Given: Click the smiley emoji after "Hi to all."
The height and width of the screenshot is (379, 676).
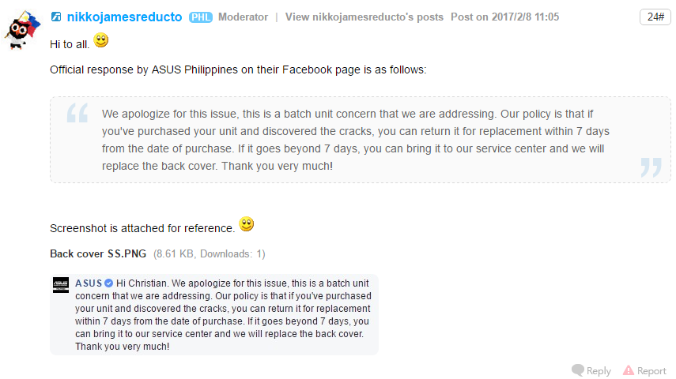Looking at the screenshot, I should [101, 40].
